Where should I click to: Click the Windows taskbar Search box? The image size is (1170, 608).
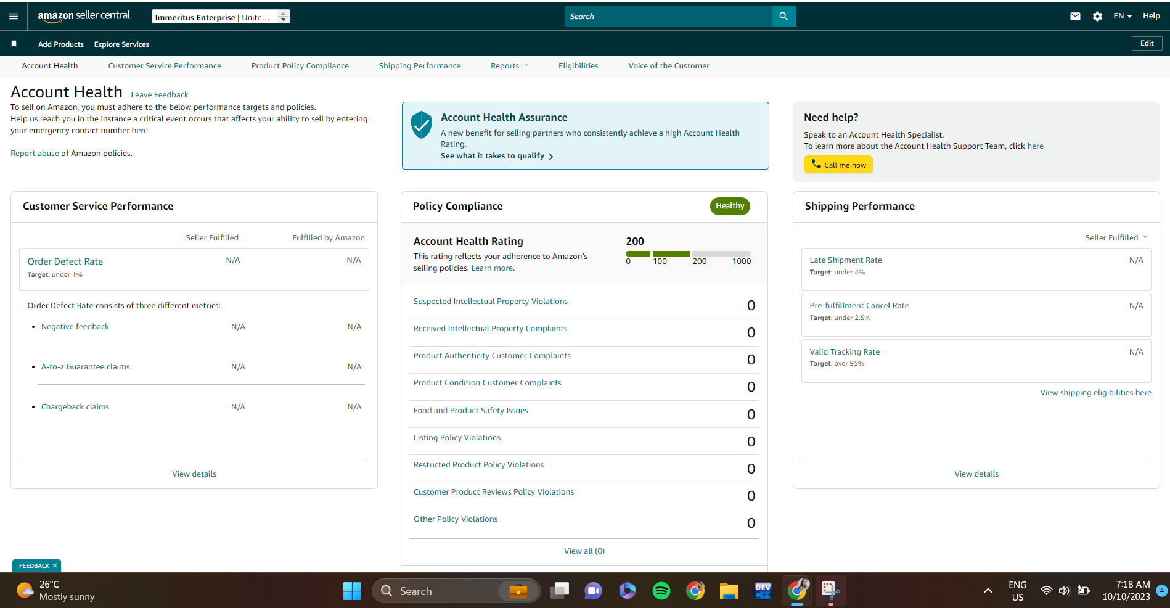point(456,591)
